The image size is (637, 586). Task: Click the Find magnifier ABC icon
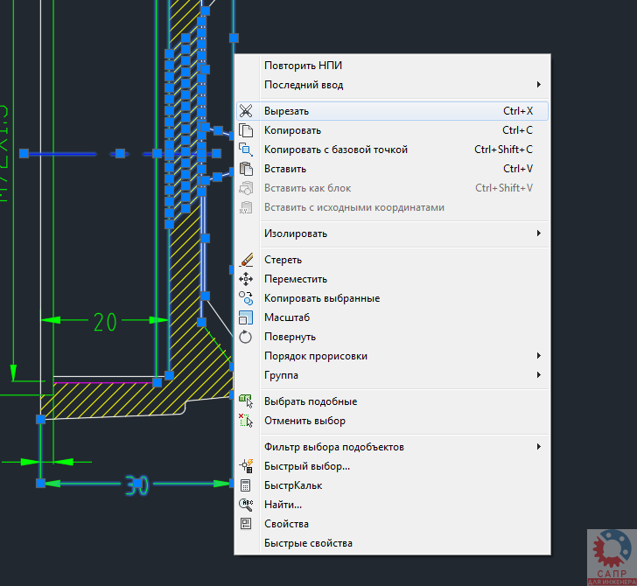pos(246,505)
